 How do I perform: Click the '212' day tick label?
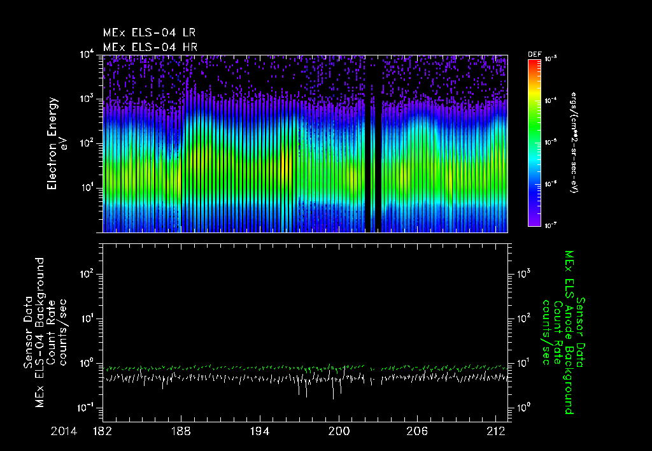pos(495,431)
